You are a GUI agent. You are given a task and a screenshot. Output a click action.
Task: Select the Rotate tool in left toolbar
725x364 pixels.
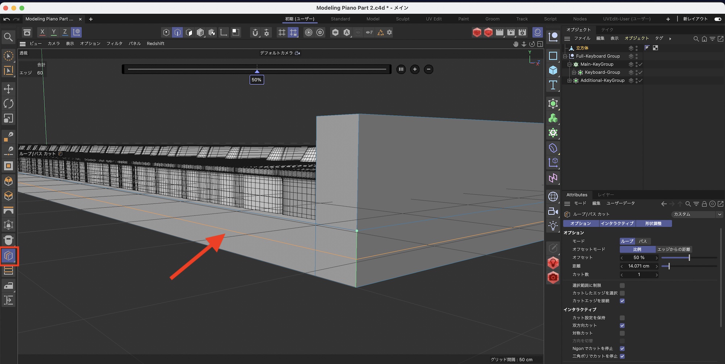click(x=8, y=104)
